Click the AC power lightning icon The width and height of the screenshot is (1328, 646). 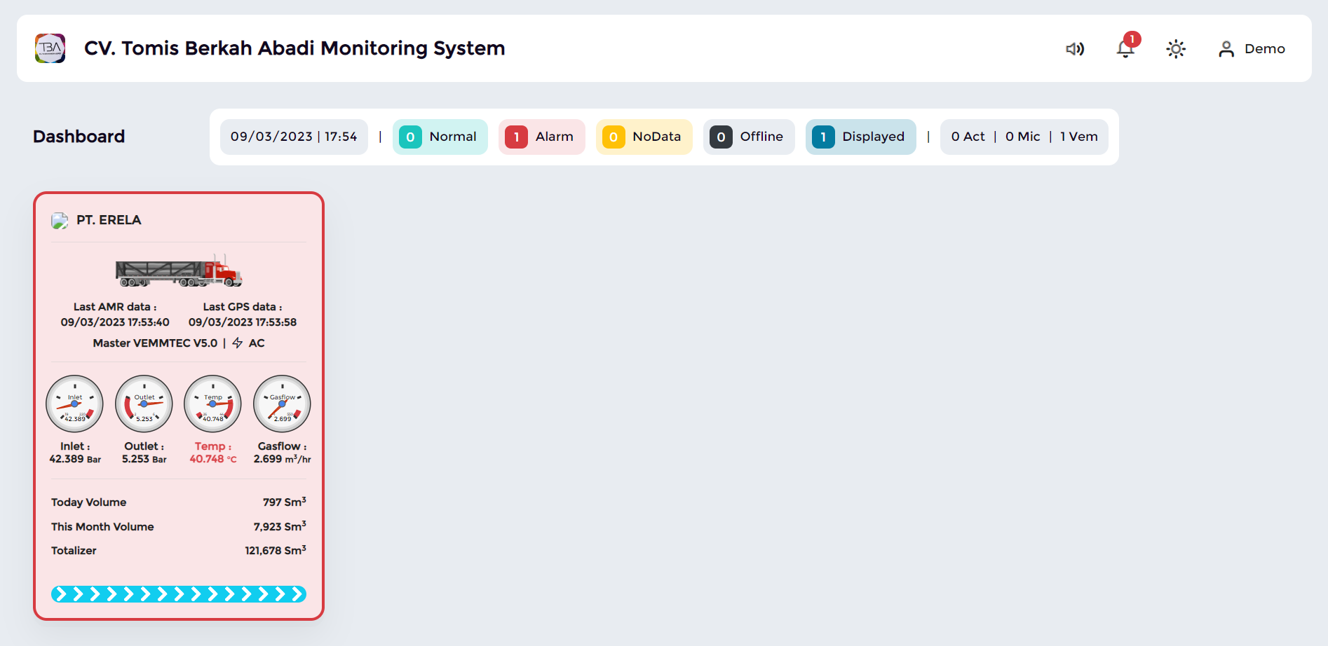pos(238,343)
